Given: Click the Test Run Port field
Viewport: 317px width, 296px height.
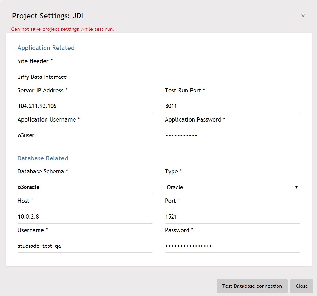Looking at the screenshot, I should [x=232, y=106].
